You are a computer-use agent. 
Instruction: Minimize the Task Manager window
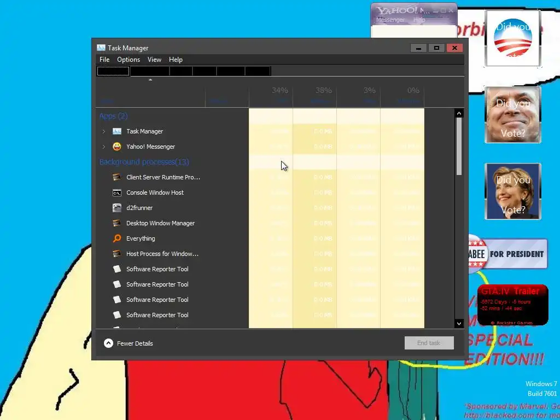(418, 48)
